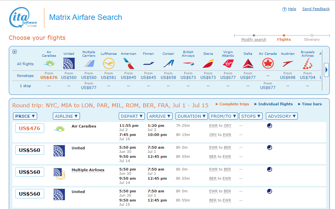The width and height of the screenshot is (335, 209).
Task: Select the Lufthansa crane logo
Action: (x=109, y=63)
